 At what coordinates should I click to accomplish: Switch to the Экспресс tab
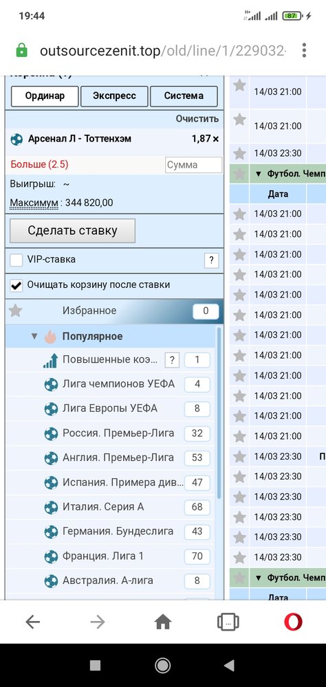click(x=114, y=96)
